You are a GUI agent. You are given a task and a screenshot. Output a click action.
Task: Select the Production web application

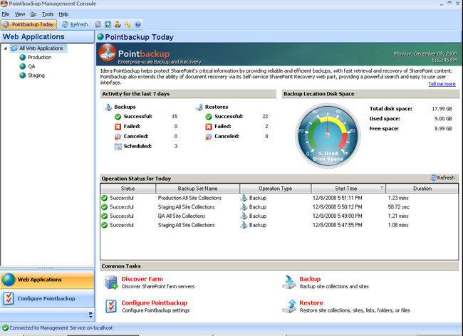(x=40, y=57)
